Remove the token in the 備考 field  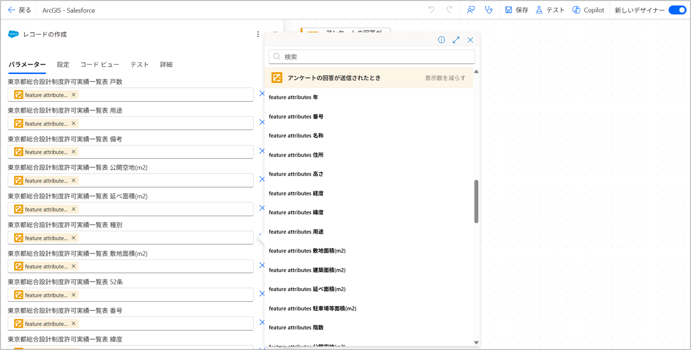[x=74, y=152]
